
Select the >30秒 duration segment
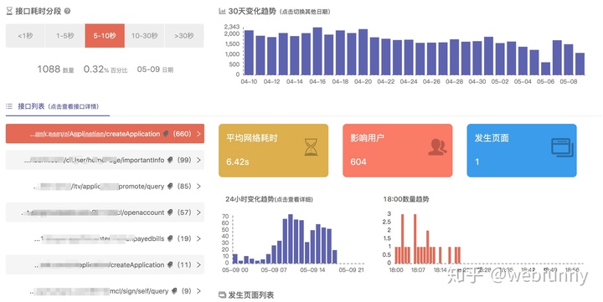pos(184,36)
